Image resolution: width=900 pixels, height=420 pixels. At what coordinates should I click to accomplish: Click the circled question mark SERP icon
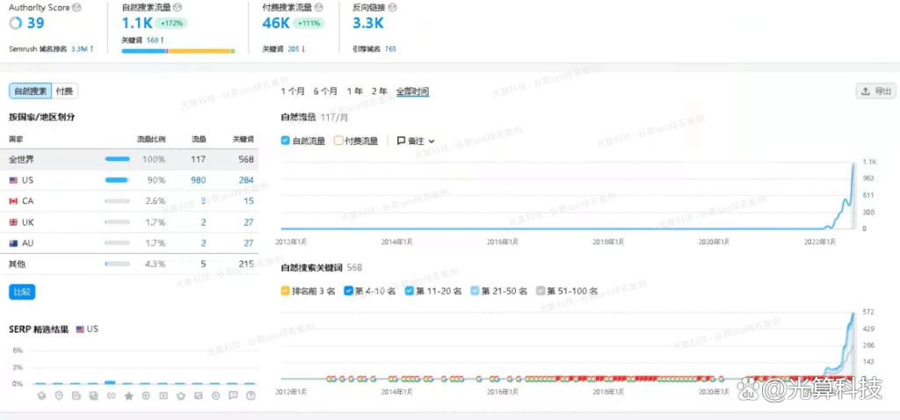pos(250,396)
